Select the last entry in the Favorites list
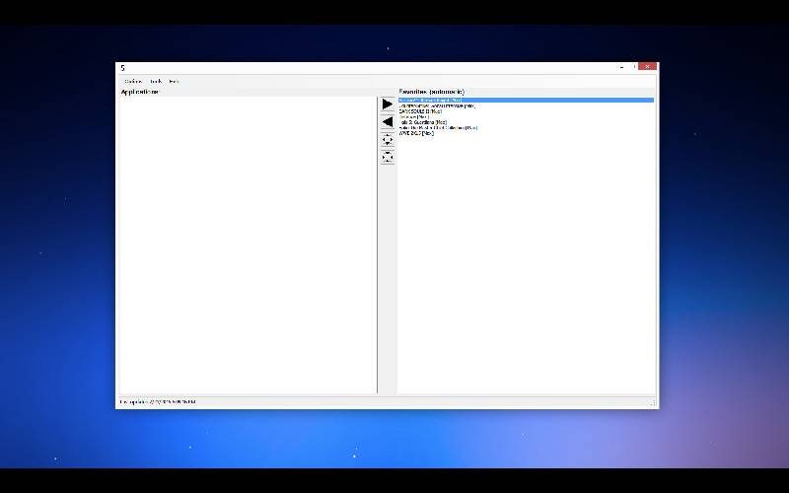This screenshot has height=493, width=789. (415, 133)
